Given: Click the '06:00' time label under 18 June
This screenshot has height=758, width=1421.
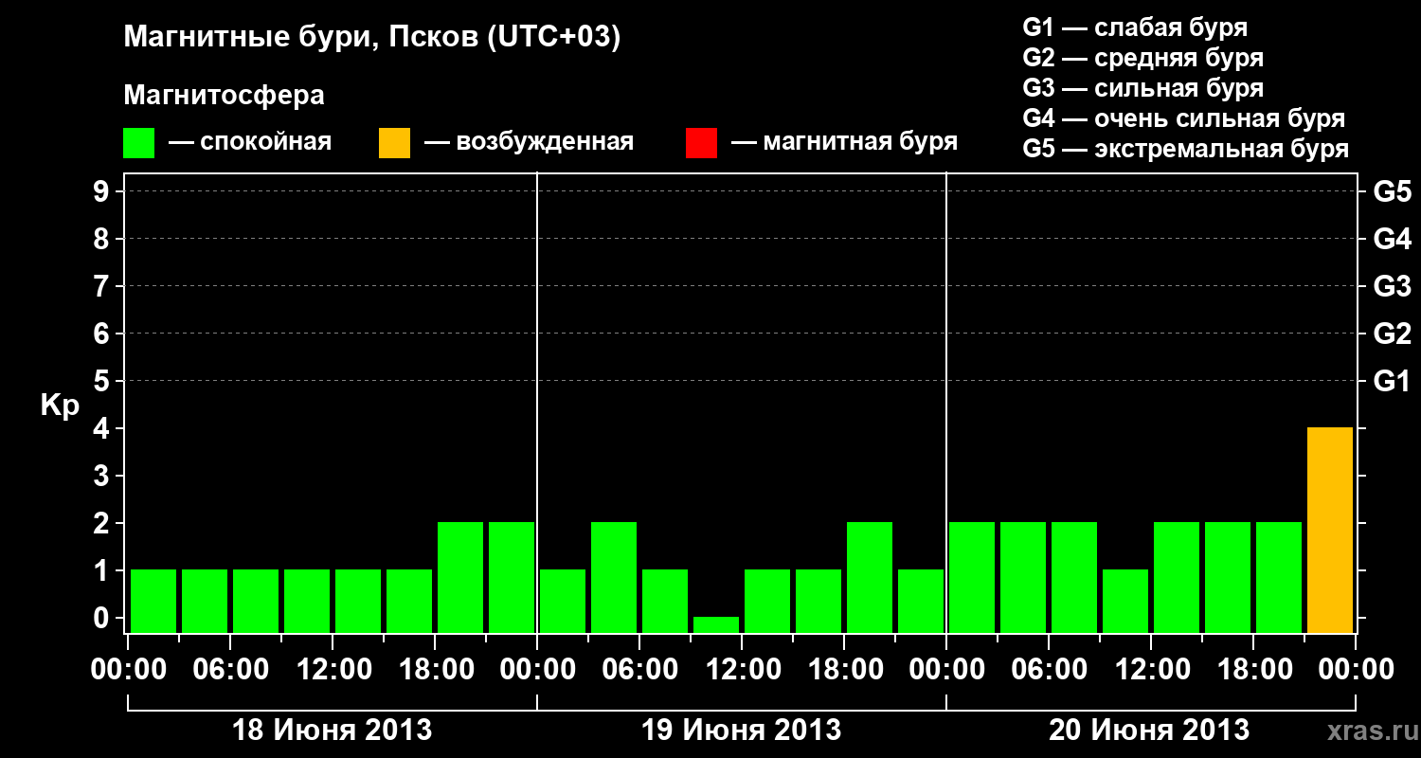Looking at the screenshot, I should click(x=231, y=670).
